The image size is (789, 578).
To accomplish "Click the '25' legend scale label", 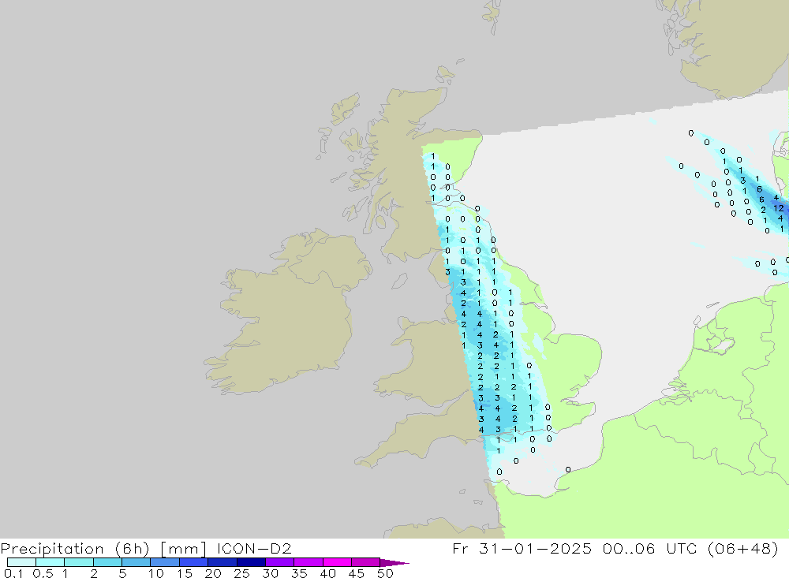I will [242, 573].
